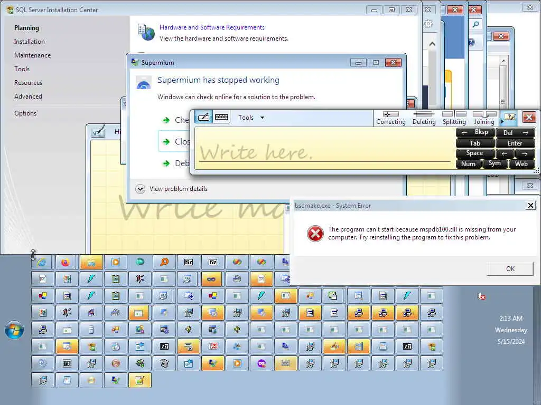Click the magnifier search icon in background window

pos(476,24)
